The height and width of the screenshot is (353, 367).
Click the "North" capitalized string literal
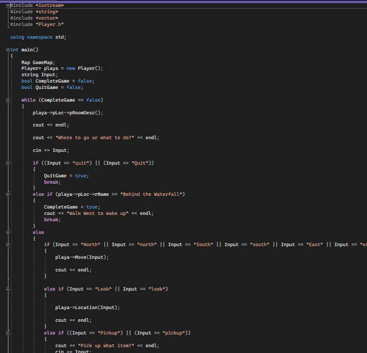click(90, 245)
